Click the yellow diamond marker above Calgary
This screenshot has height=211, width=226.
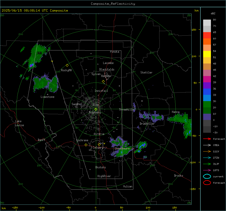[99, 145]
